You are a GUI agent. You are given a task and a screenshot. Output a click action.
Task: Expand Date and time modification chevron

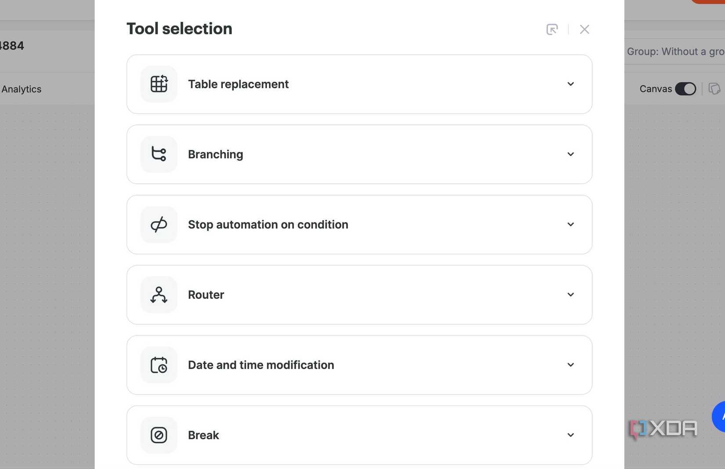coord(570,365)
